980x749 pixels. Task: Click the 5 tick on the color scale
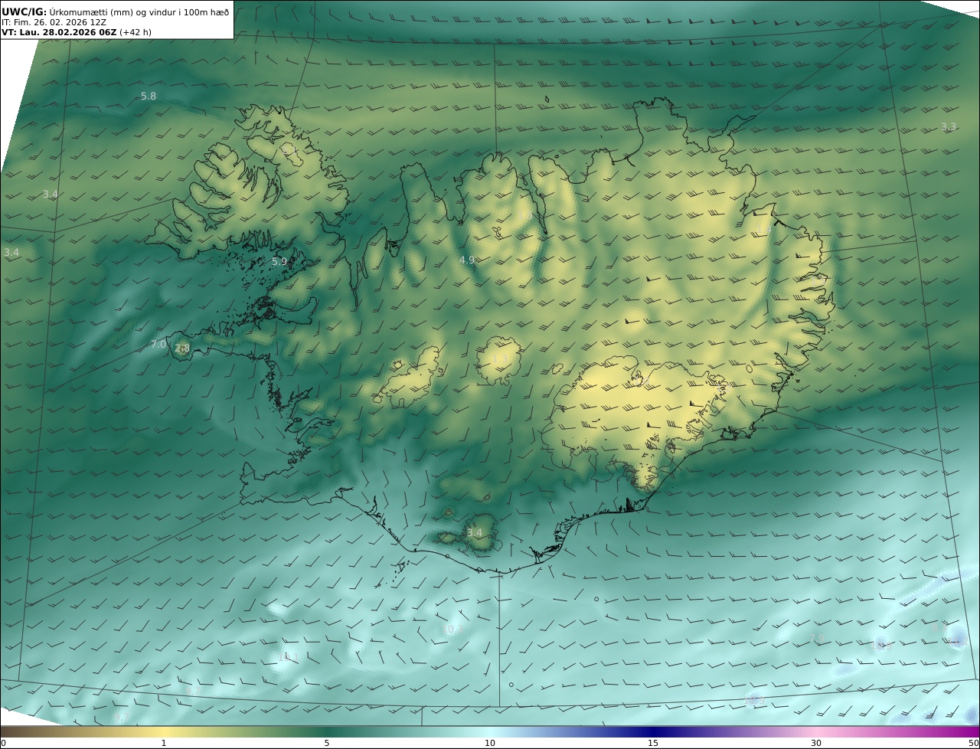click(327, 743)
